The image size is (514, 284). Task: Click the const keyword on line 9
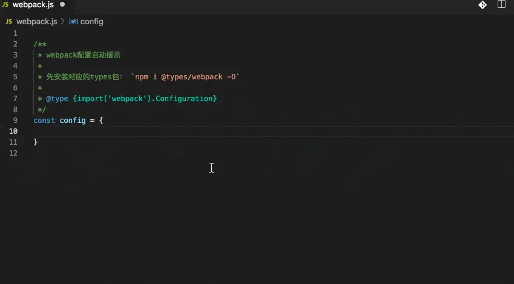[x=44, y=121]
